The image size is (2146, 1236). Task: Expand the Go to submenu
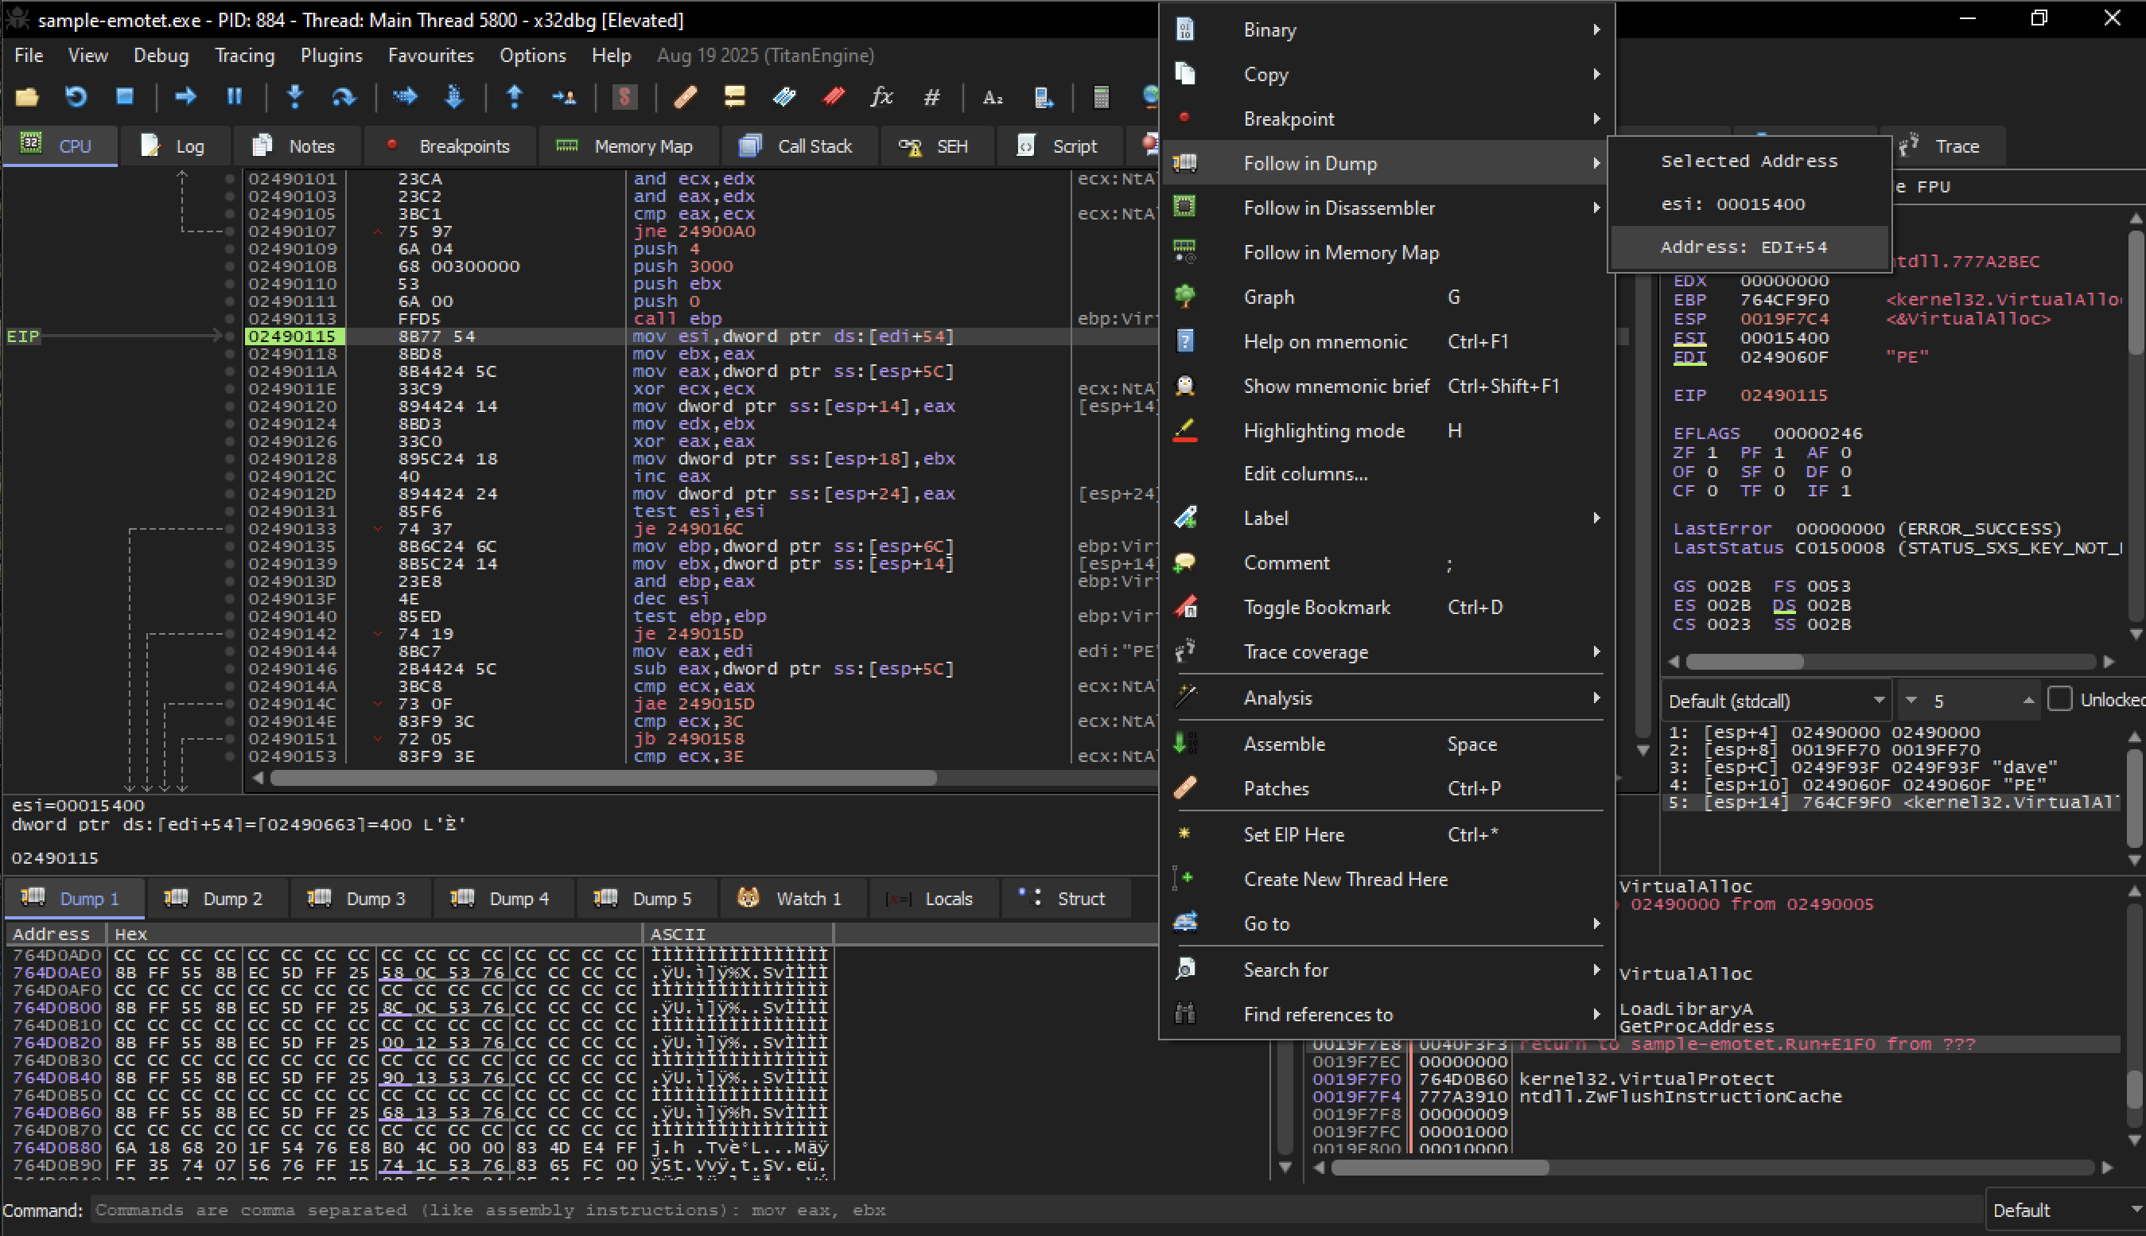pyautogui.click(x=1387, y=923)
